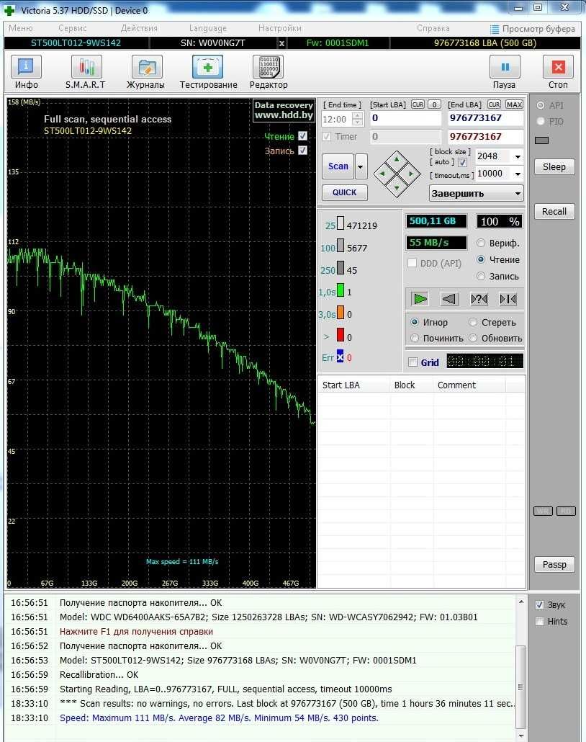586x742 pixels.
Task: Select the Стереть erase radio option
Action: tap(473, 322)
